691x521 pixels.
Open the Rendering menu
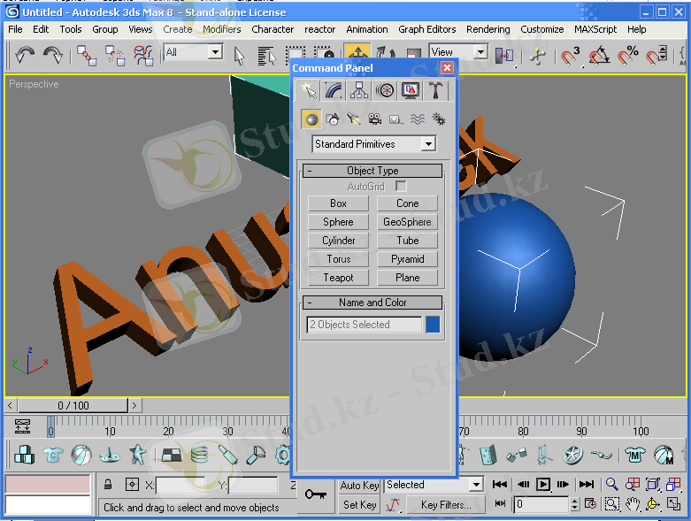coord(488,29)
